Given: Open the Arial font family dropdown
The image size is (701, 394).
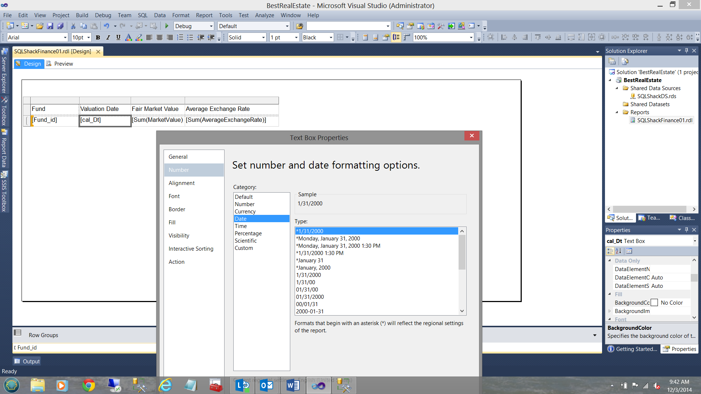Looking at the screenshot, I should 65,37.
